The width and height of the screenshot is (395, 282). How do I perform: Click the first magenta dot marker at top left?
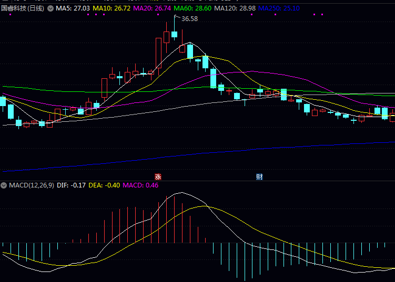point(88,14)
